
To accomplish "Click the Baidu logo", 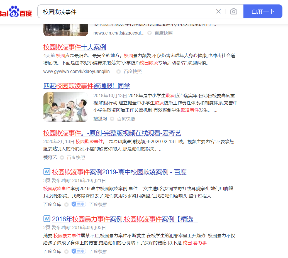I will pos(16,12).
